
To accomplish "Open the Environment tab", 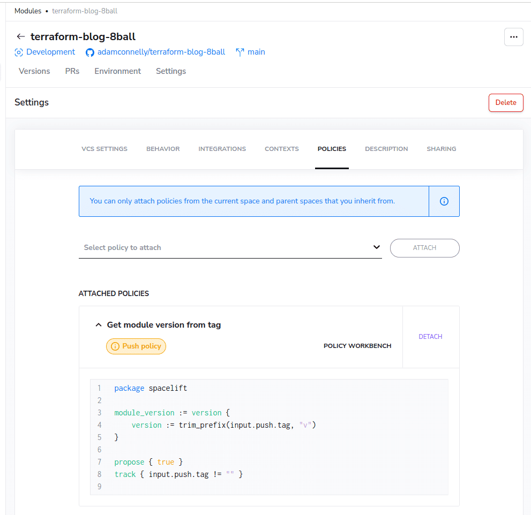I will (x=117, y=71).
